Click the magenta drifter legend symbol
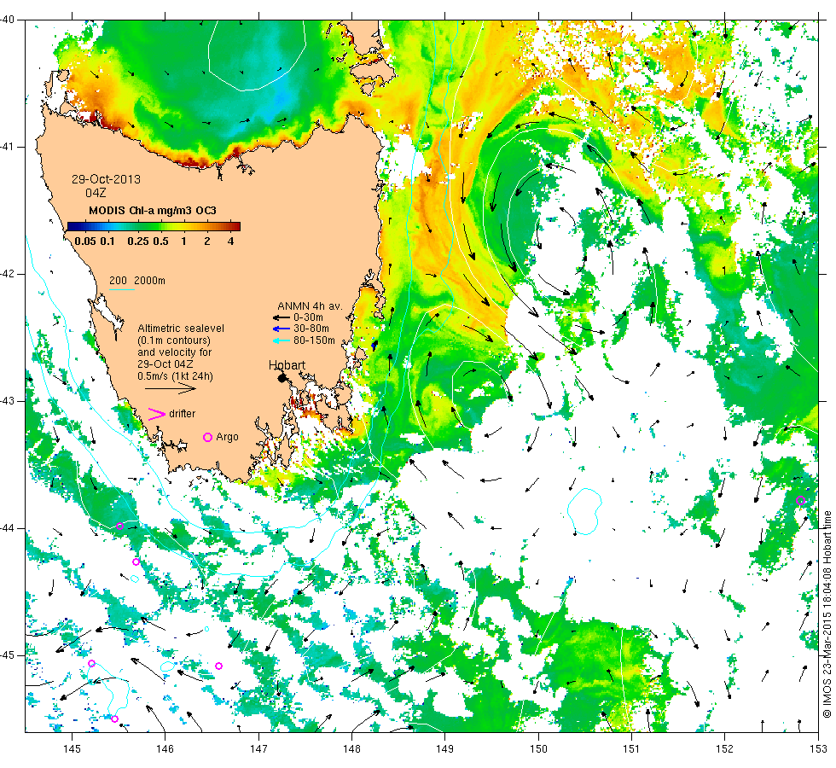 coord(156,414)
